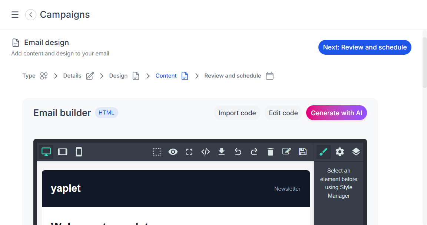Viewport: 427px width, 225px height.
Task: Go to the Details breadcrumb step
Action: click(x=72, y=76)
